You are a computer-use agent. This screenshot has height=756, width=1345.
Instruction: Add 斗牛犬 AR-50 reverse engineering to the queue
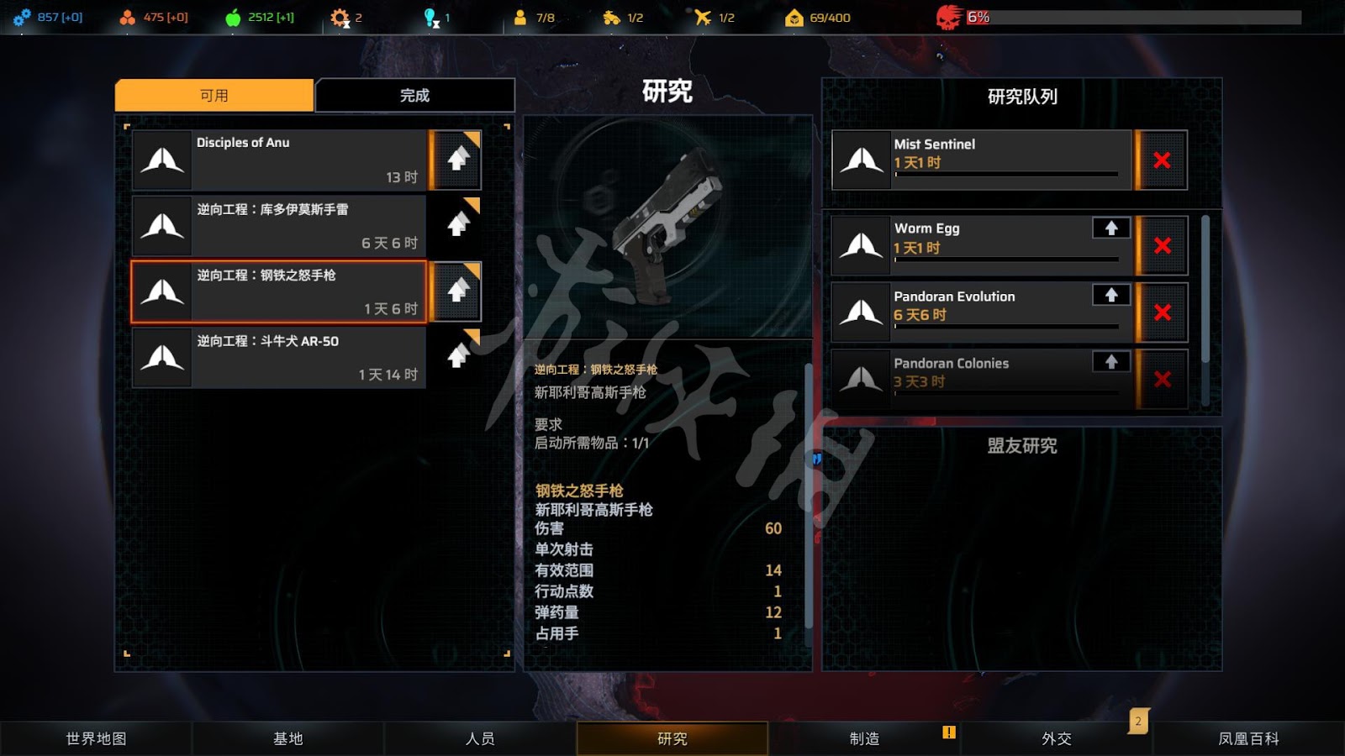[457, 357]
